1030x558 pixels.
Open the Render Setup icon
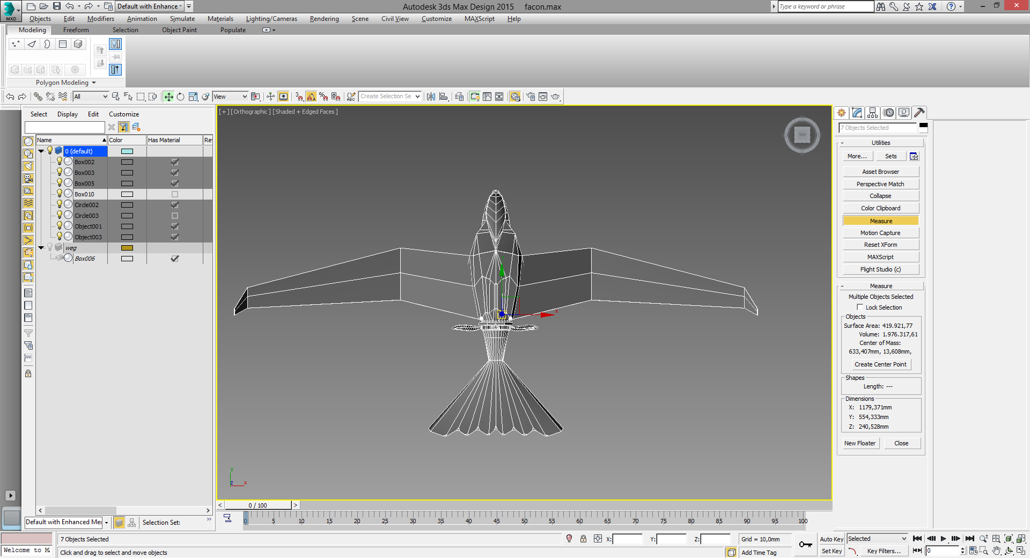click(x=530, y=97)
